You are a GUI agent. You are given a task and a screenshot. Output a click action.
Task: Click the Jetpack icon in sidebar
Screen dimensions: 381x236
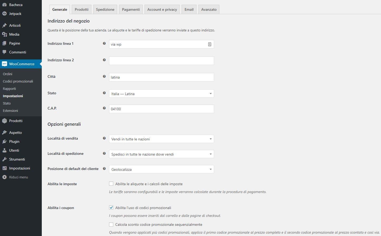4,14
